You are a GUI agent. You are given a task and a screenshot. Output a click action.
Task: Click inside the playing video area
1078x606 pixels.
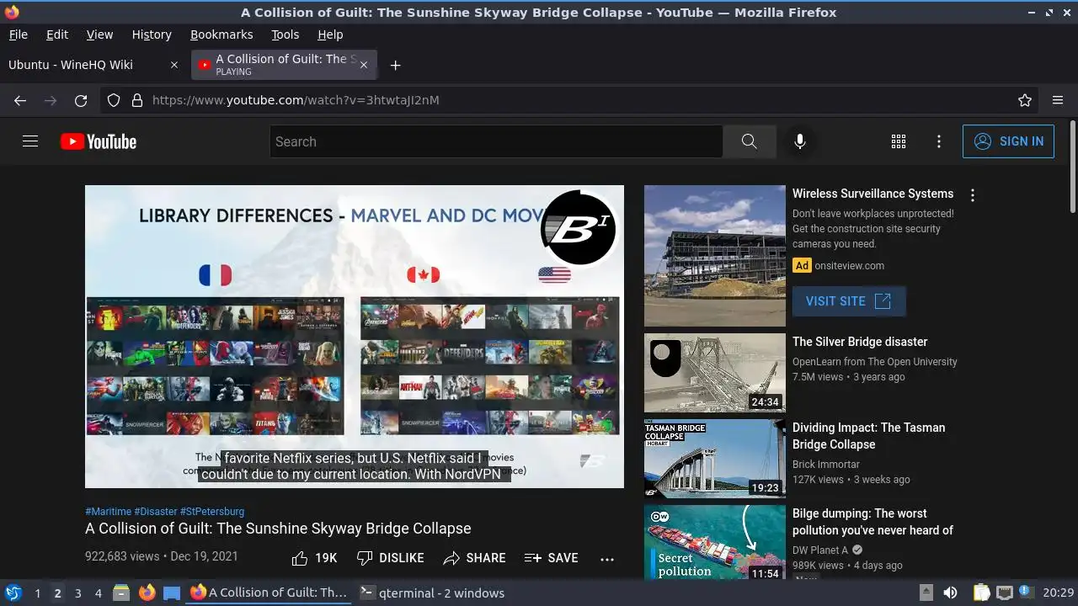tap(355, 337)
